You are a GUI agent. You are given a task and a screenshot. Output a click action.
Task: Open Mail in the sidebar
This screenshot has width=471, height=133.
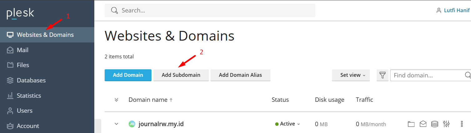point(47,50)
